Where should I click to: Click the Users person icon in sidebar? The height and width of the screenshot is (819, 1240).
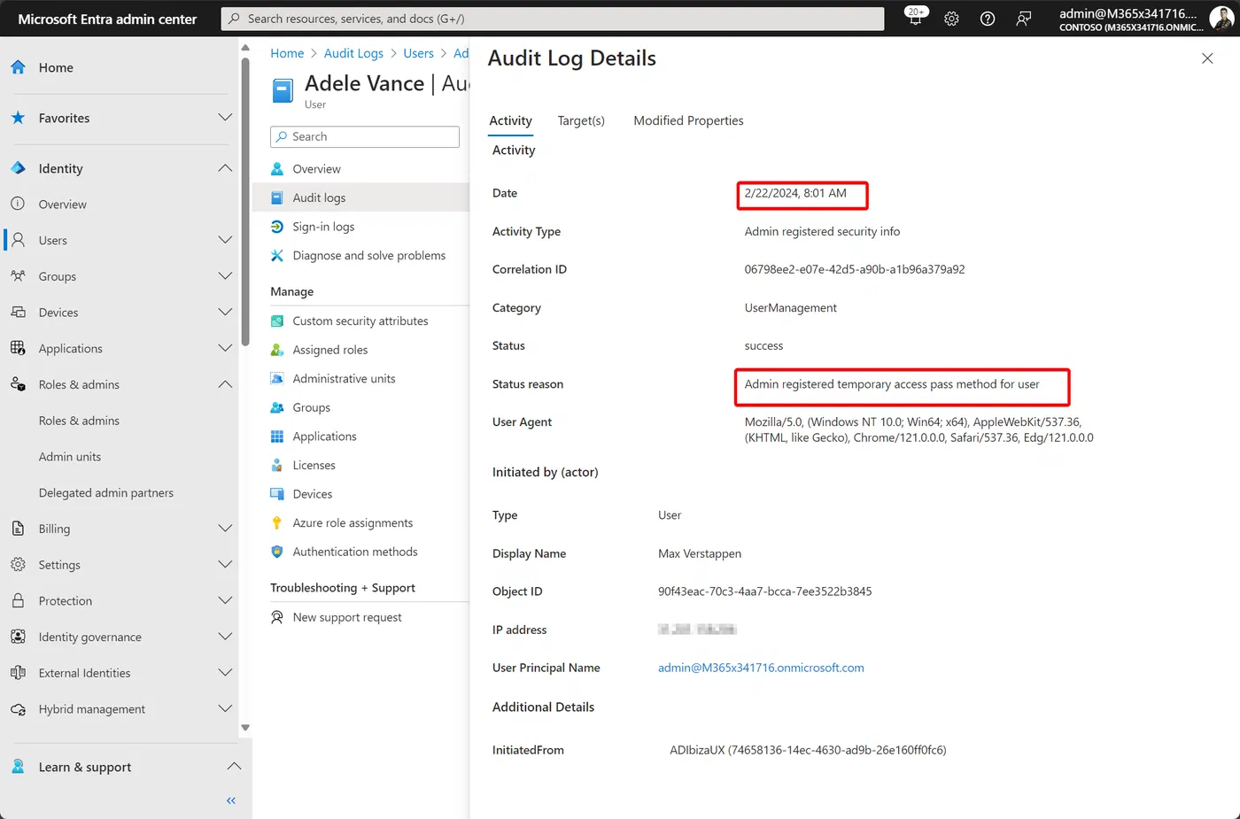(x=18, y=240)
